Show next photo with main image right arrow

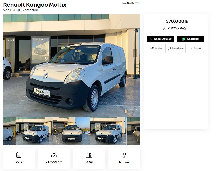pos(135,53)
